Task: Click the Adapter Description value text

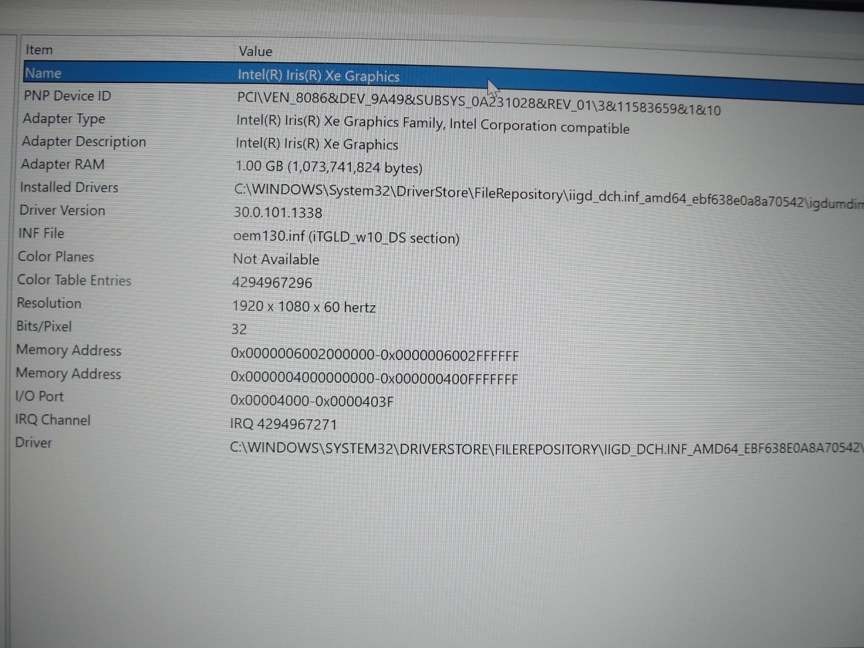Action: 317,144
